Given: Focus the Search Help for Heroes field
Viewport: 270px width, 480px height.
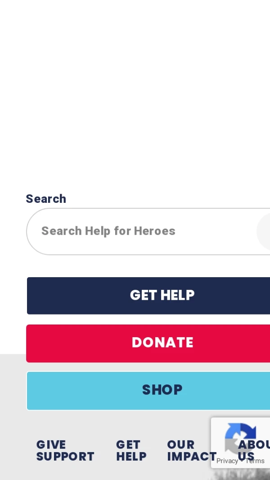Looking at the screenshot, I should 148,231.
